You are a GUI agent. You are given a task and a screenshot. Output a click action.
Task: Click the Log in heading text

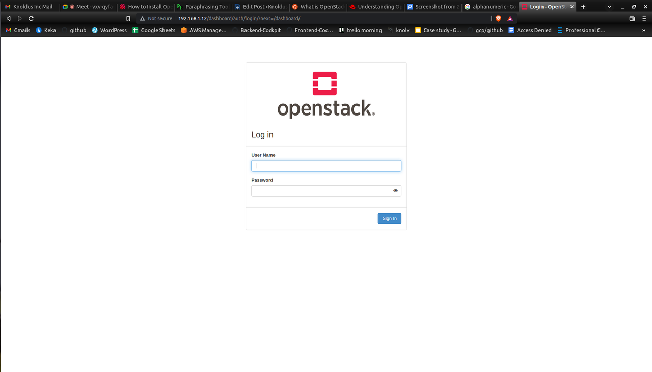click(262, 135)
